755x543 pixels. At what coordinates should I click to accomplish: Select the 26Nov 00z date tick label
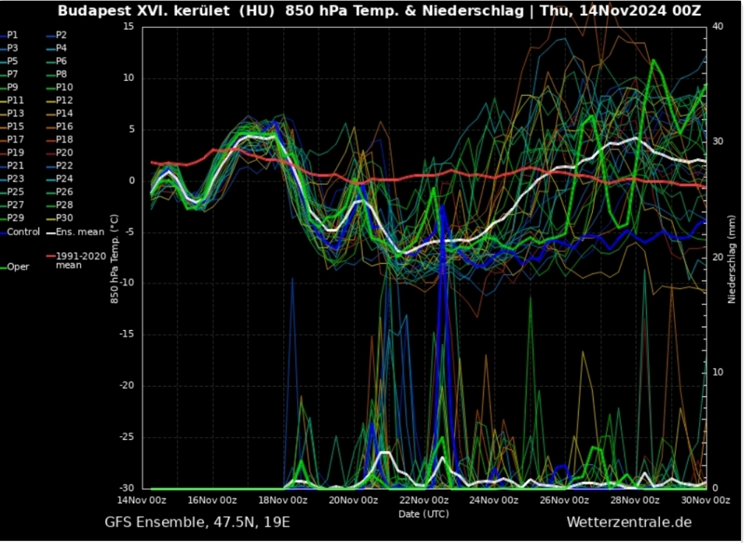pos(565,500)
